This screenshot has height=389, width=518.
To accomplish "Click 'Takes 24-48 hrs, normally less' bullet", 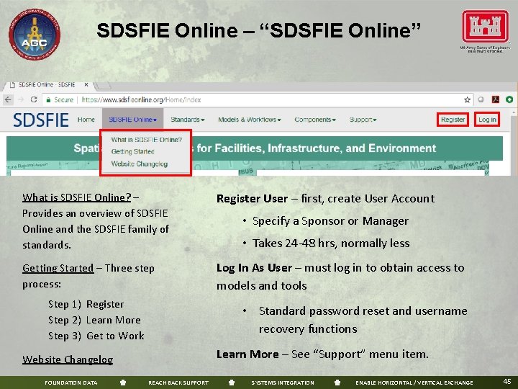I will click(331, 243).
